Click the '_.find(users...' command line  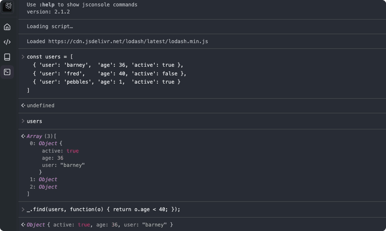click(103, 209)
